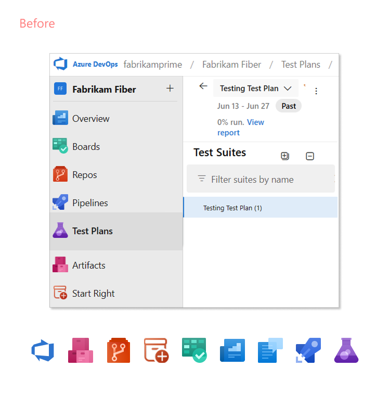Viewport: 389px width, 393px height.
Task: Click the large blue Overview icon in bottom row
Action: pyautogui.click(x=232, y=350)
